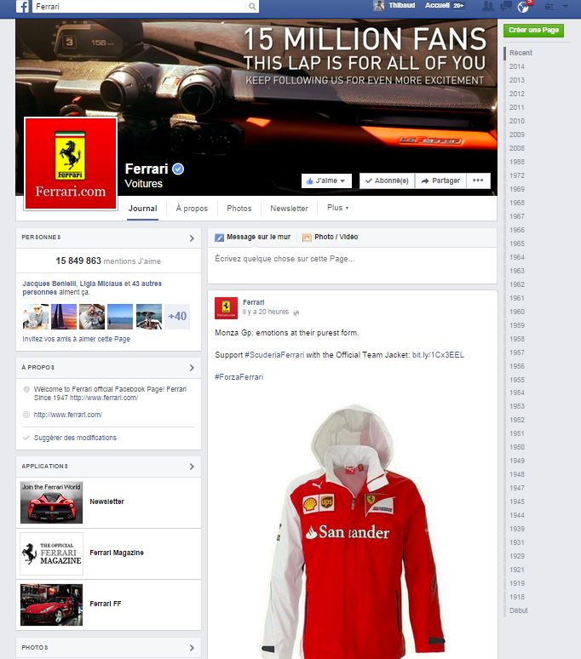The width and height of the screenshot is (581, 659).
Task: Click the write something on Page field
Action: (x=352, y=265)
